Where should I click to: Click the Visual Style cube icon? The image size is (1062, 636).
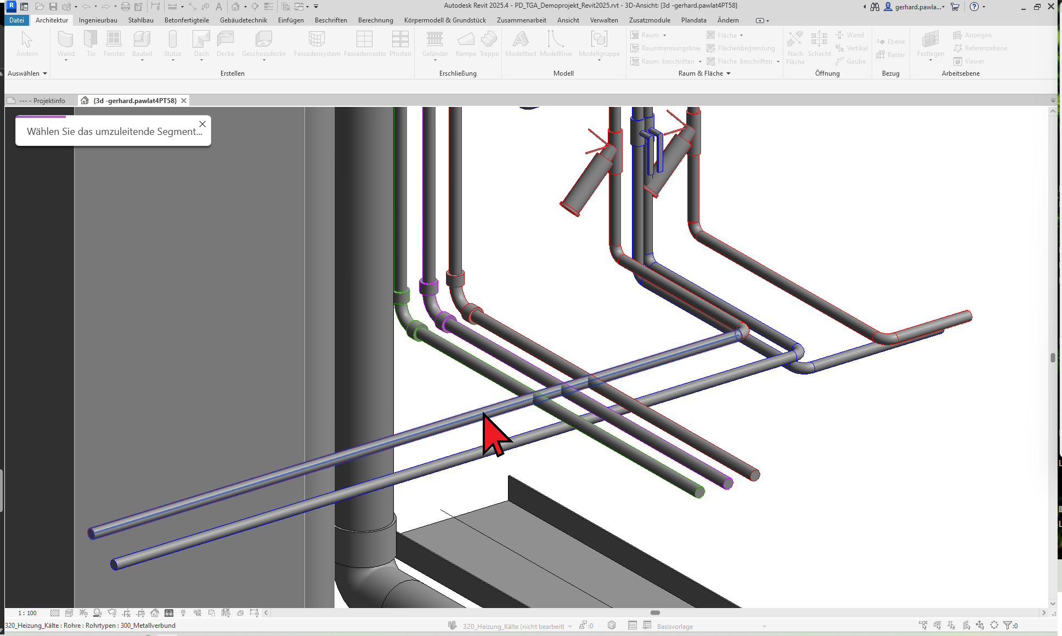(x=69, y=613)
